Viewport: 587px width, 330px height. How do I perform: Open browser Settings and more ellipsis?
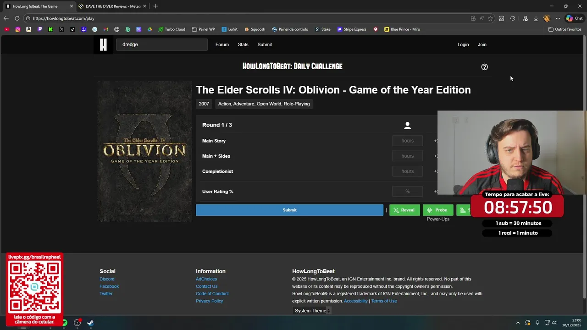tap(558, 18)
